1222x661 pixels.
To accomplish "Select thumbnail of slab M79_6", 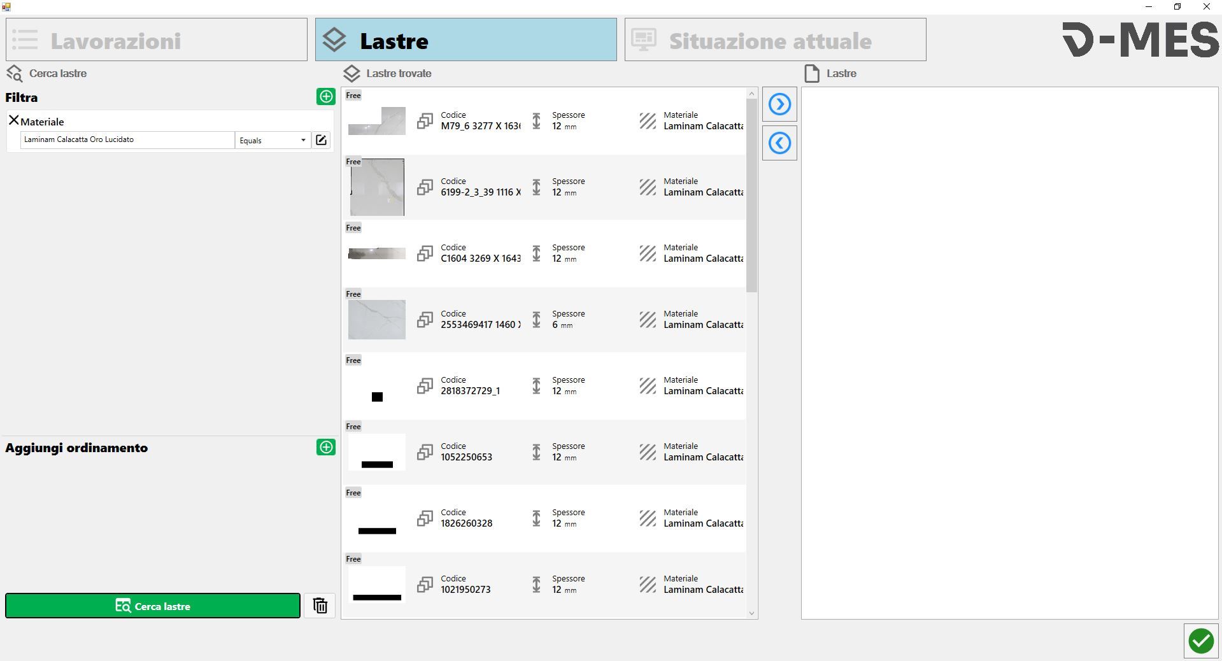I will tap(377, 121).
